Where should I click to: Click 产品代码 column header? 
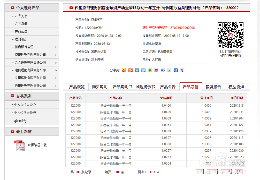click(x=75, y=98)
